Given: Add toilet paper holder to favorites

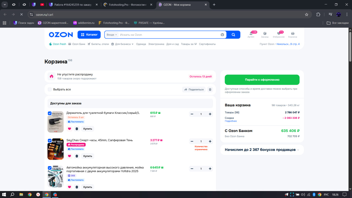Looking at the screenshot, I should click(x=69, y=129).
